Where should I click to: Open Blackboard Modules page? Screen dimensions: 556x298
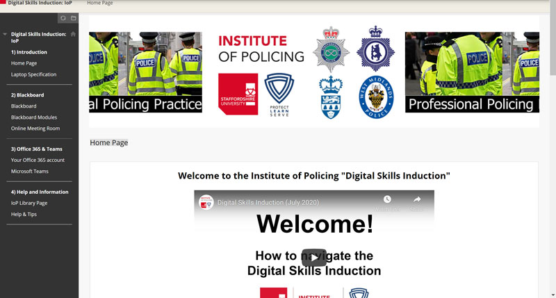[x=33, y=117]
